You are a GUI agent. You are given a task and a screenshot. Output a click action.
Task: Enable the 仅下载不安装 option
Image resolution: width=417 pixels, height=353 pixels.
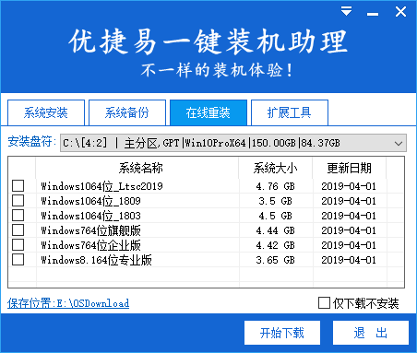pos(324,303)
